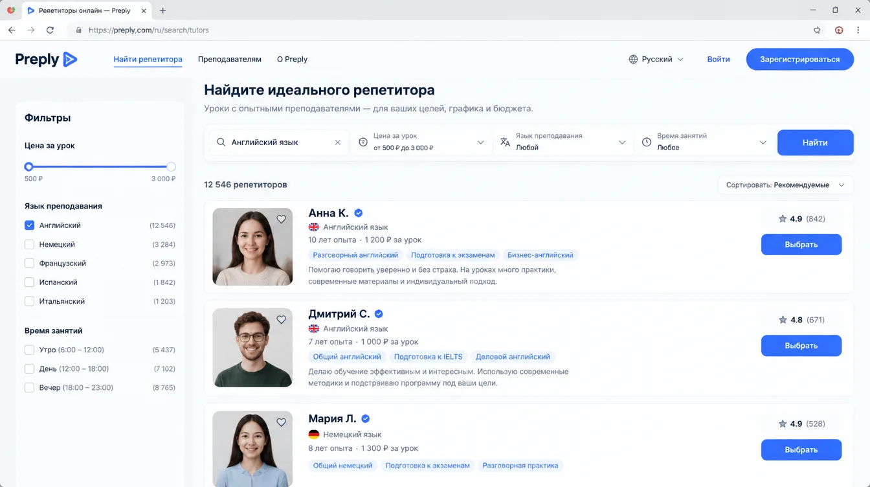
Task: Check the Немецкий language filter
Action: (x=29, y=244)
